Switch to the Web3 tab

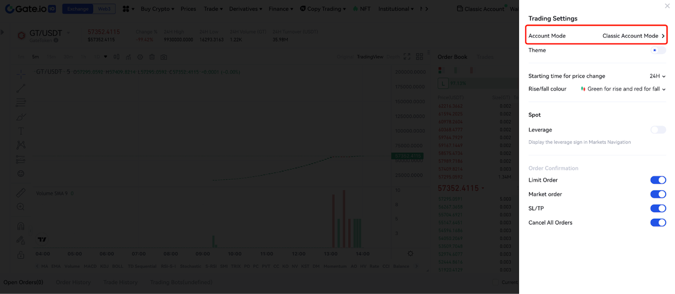coord(104,9)
